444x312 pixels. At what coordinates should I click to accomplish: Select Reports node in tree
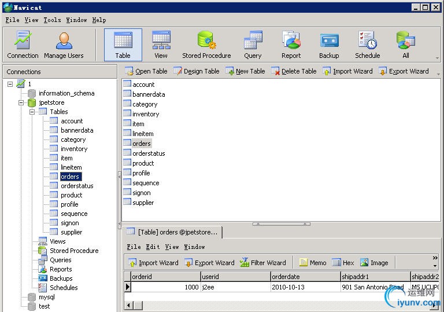(x=61, y=269)
